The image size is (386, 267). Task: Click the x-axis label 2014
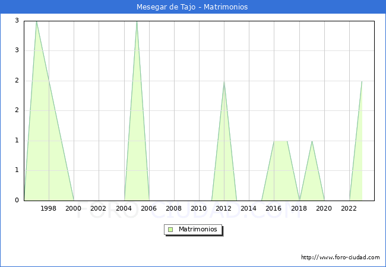249,208
